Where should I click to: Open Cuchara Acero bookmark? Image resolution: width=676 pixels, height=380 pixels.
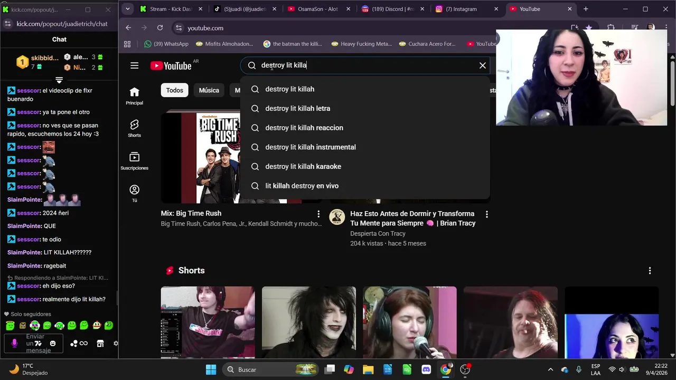point(427,44)
